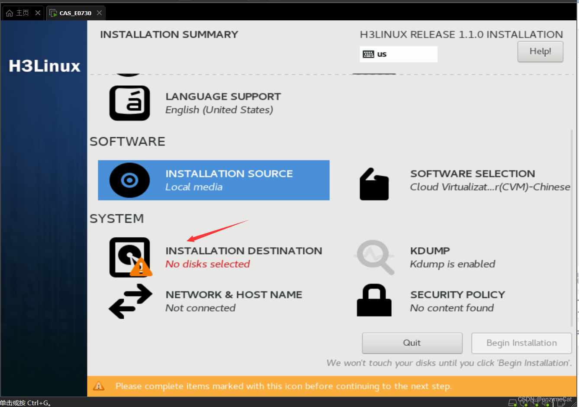
Task: Close the CAS_E0730 tab
Action: click(x=99, y=13)
